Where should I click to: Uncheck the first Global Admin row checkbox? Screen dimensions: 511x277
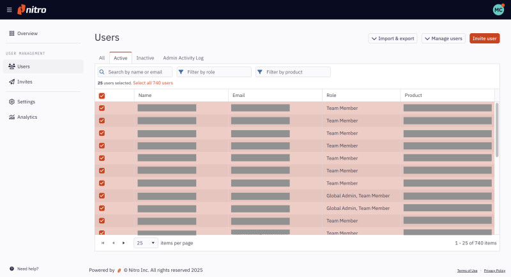[102, 196]
